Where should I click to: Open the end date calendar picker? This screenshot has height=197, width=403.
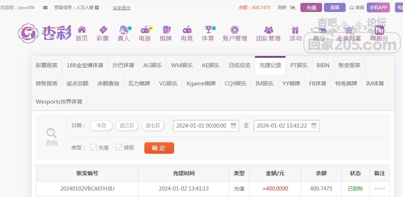[314, 126]
